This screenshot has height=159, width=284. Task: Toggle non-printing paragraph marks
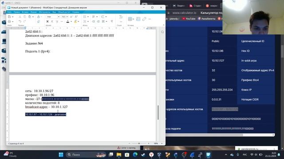click(x=112, y=22)
